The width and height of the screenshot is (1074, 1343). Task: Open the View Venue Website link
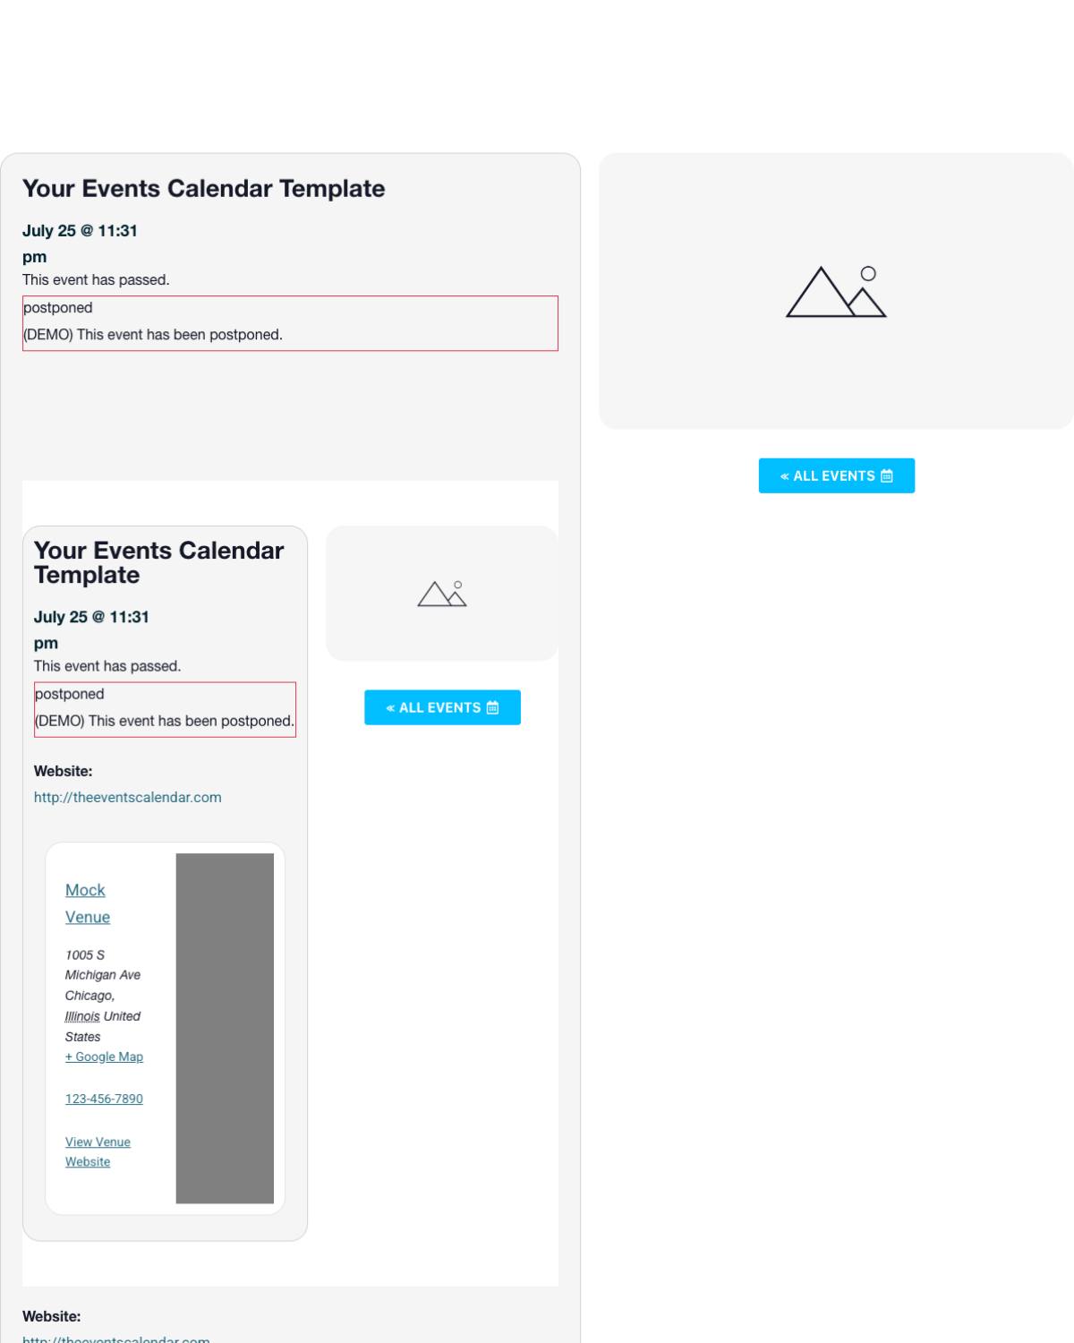click(x=98, y=1151)
